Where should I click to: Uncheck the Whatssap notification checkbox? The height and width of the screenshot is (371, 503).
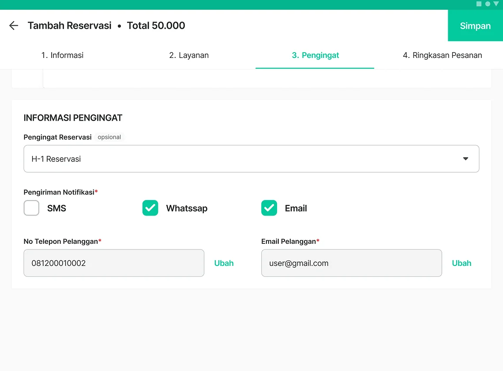pos(150,208)
